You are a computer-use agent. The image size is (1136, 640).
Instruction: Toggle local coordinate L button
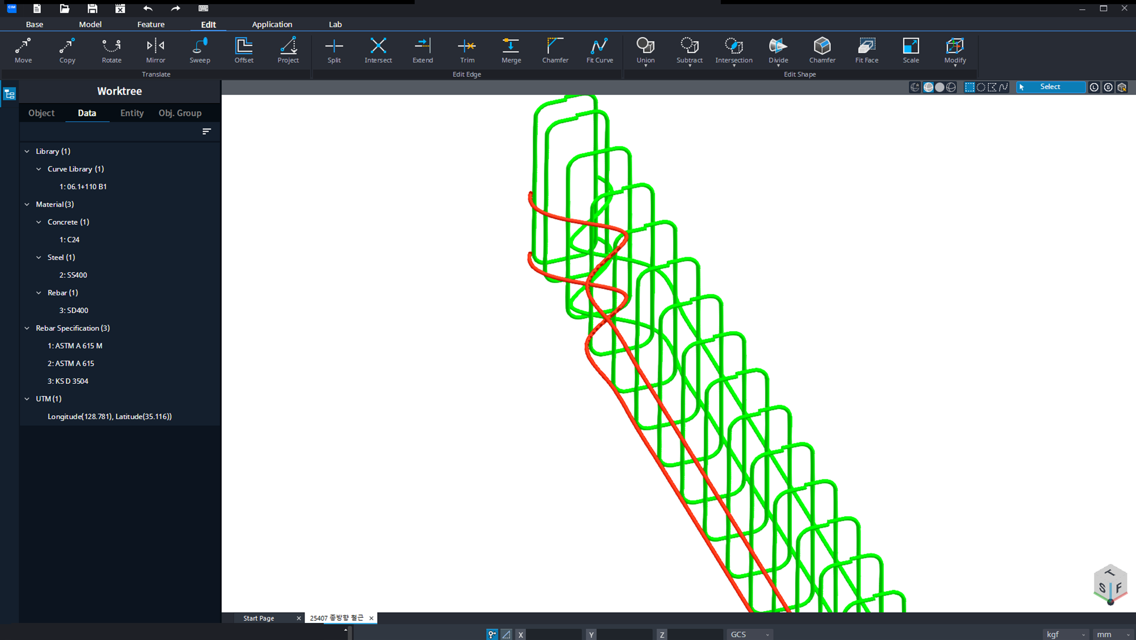tap(1094, 87)
